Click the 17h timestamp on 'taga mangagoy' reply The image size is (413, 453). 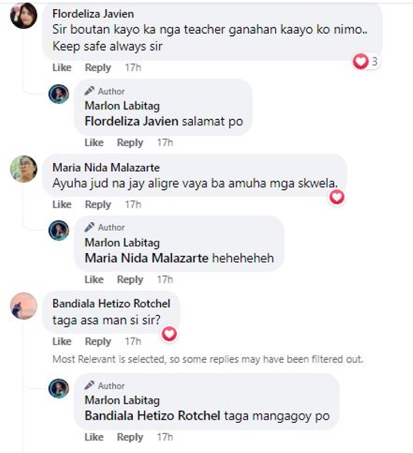tap(165, 437)
